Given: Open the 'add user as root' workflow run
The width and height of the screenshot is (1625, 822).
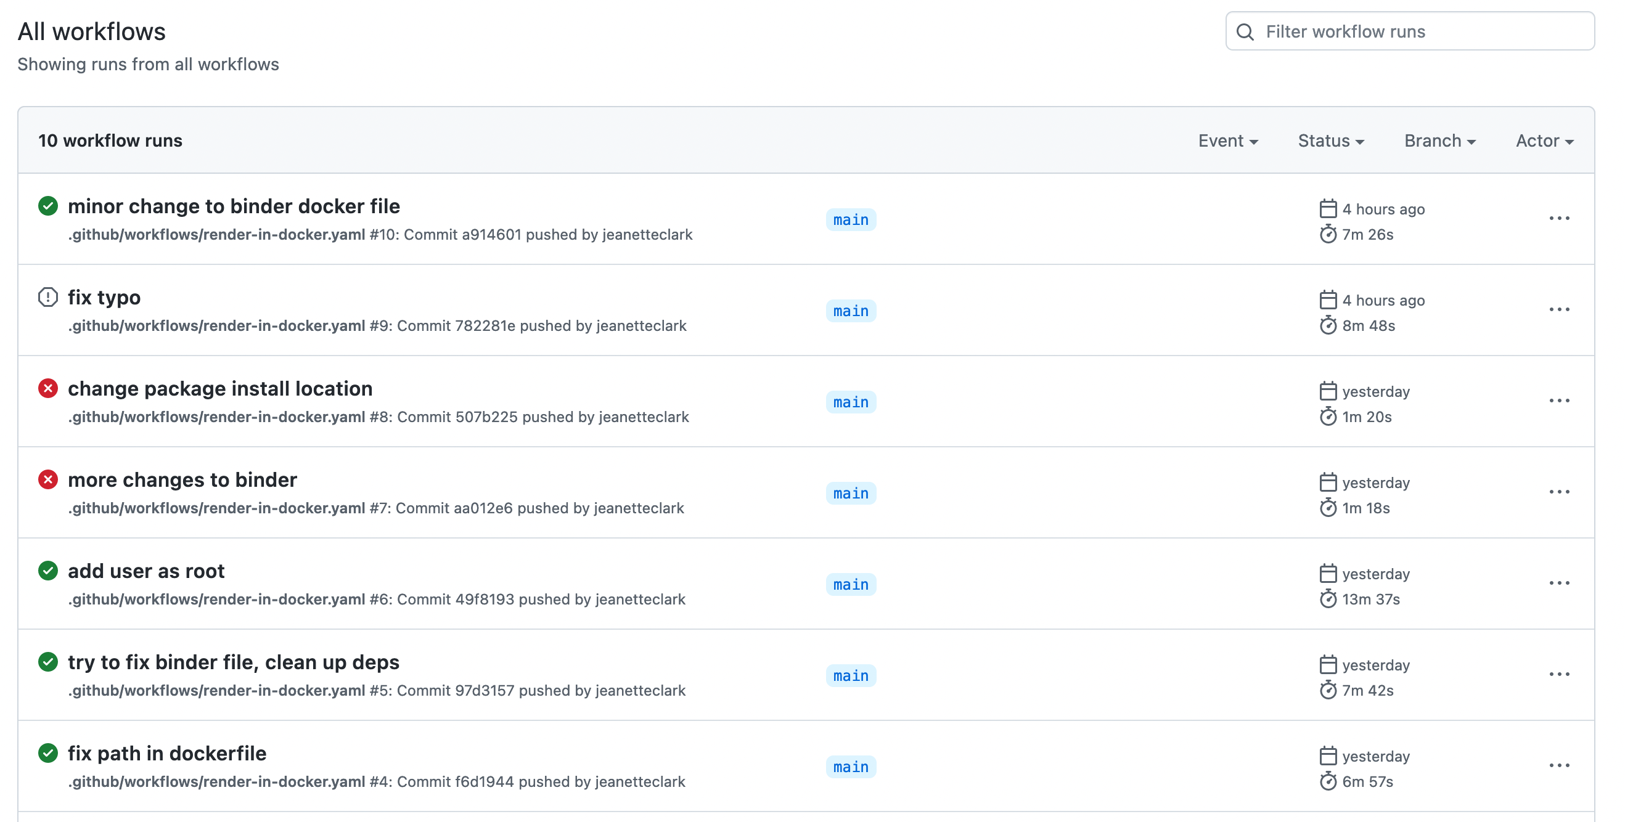Looking at the screenshot, I should click(x=145, y=571).
